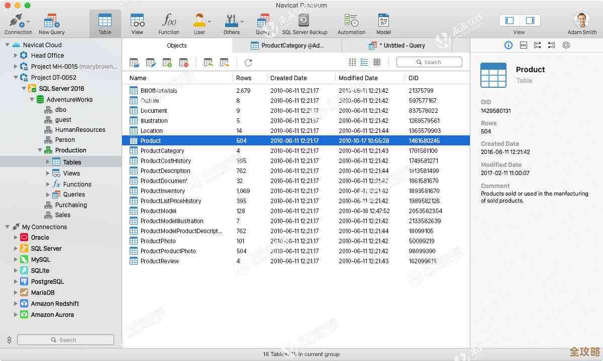
Task: Click the refresh icon in Objects toolbar
Action: 248,63
